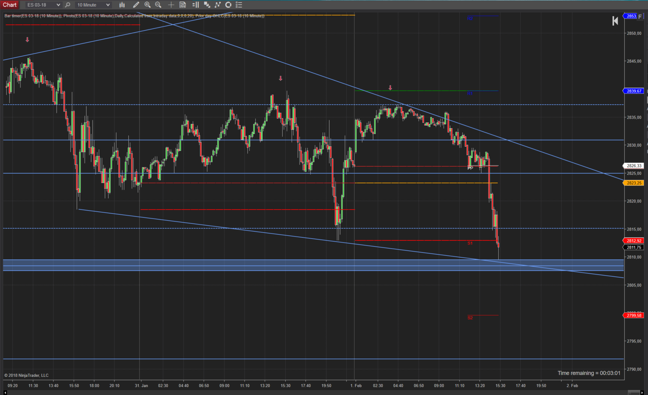Click the Time remaining bar timer text
This screenshot has height=395, width=648.
click(x=589, y=373)
